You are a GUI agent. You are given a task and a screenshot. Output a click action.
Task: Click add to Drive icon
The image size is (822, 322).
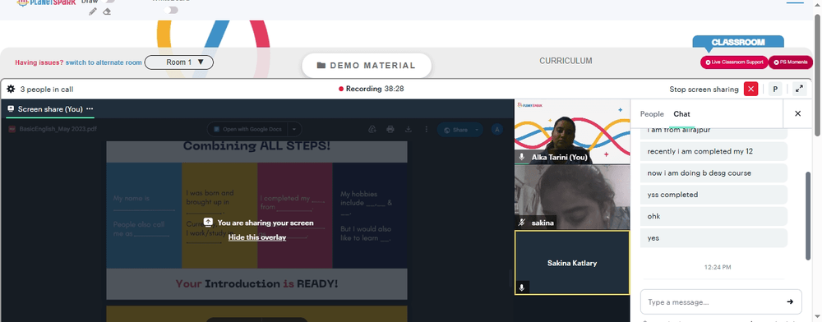coord(372,129)
